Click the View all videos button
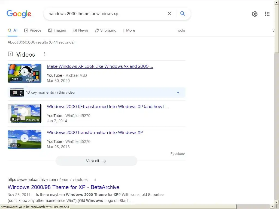The image size is (279, 209). click(96, 161)
